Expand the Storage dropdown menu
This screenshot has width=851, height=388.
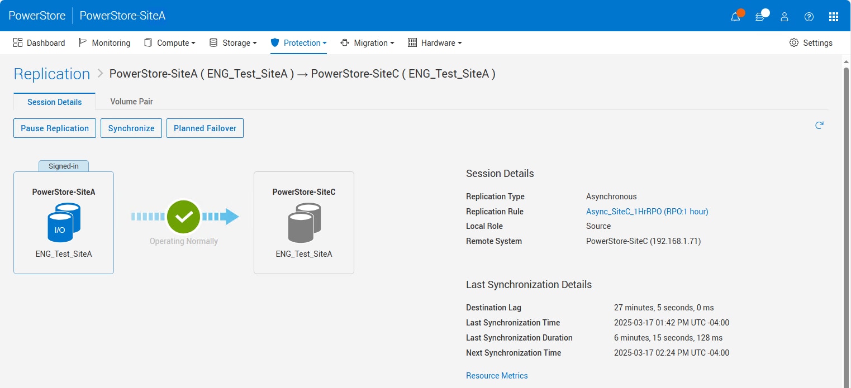[255, 43]
